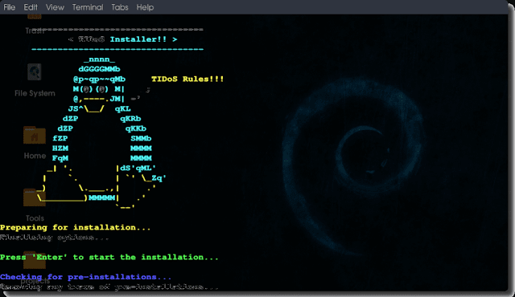Viewport: 515px width, 297px height.
Task: Open the Edit menu
Action: click(31, 7)
